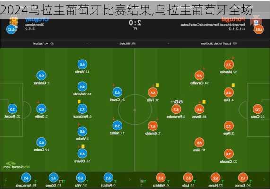Click Bentancur's yellow card icon
Viewport: 270px width, 189px height.
click(x=79, y=102)
